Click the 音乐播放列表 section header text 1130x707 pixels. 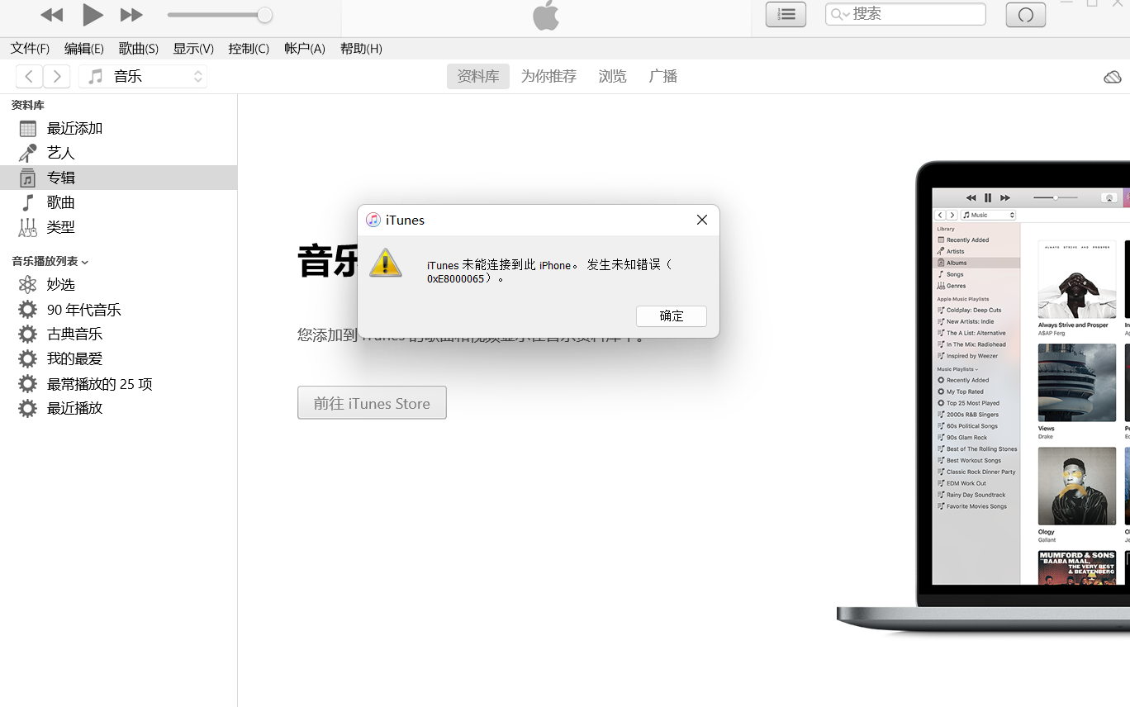(45, 262)
